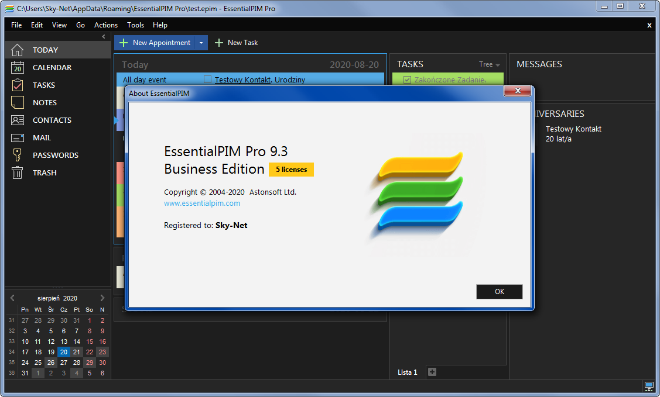The height and width of the screenshot is (397, 660).
Task: Select CONTACTS label in the sidebar
Action: pyautogui.click(x=52, y=120)
